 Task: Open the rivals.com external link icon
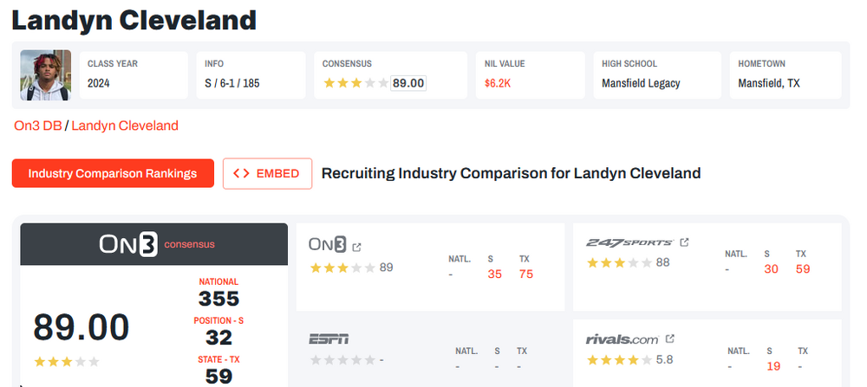tap(669, 339)
